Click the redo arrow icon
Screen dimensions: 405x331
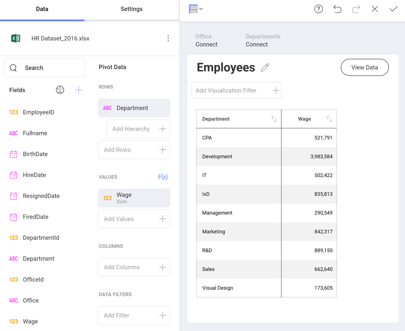356,9
